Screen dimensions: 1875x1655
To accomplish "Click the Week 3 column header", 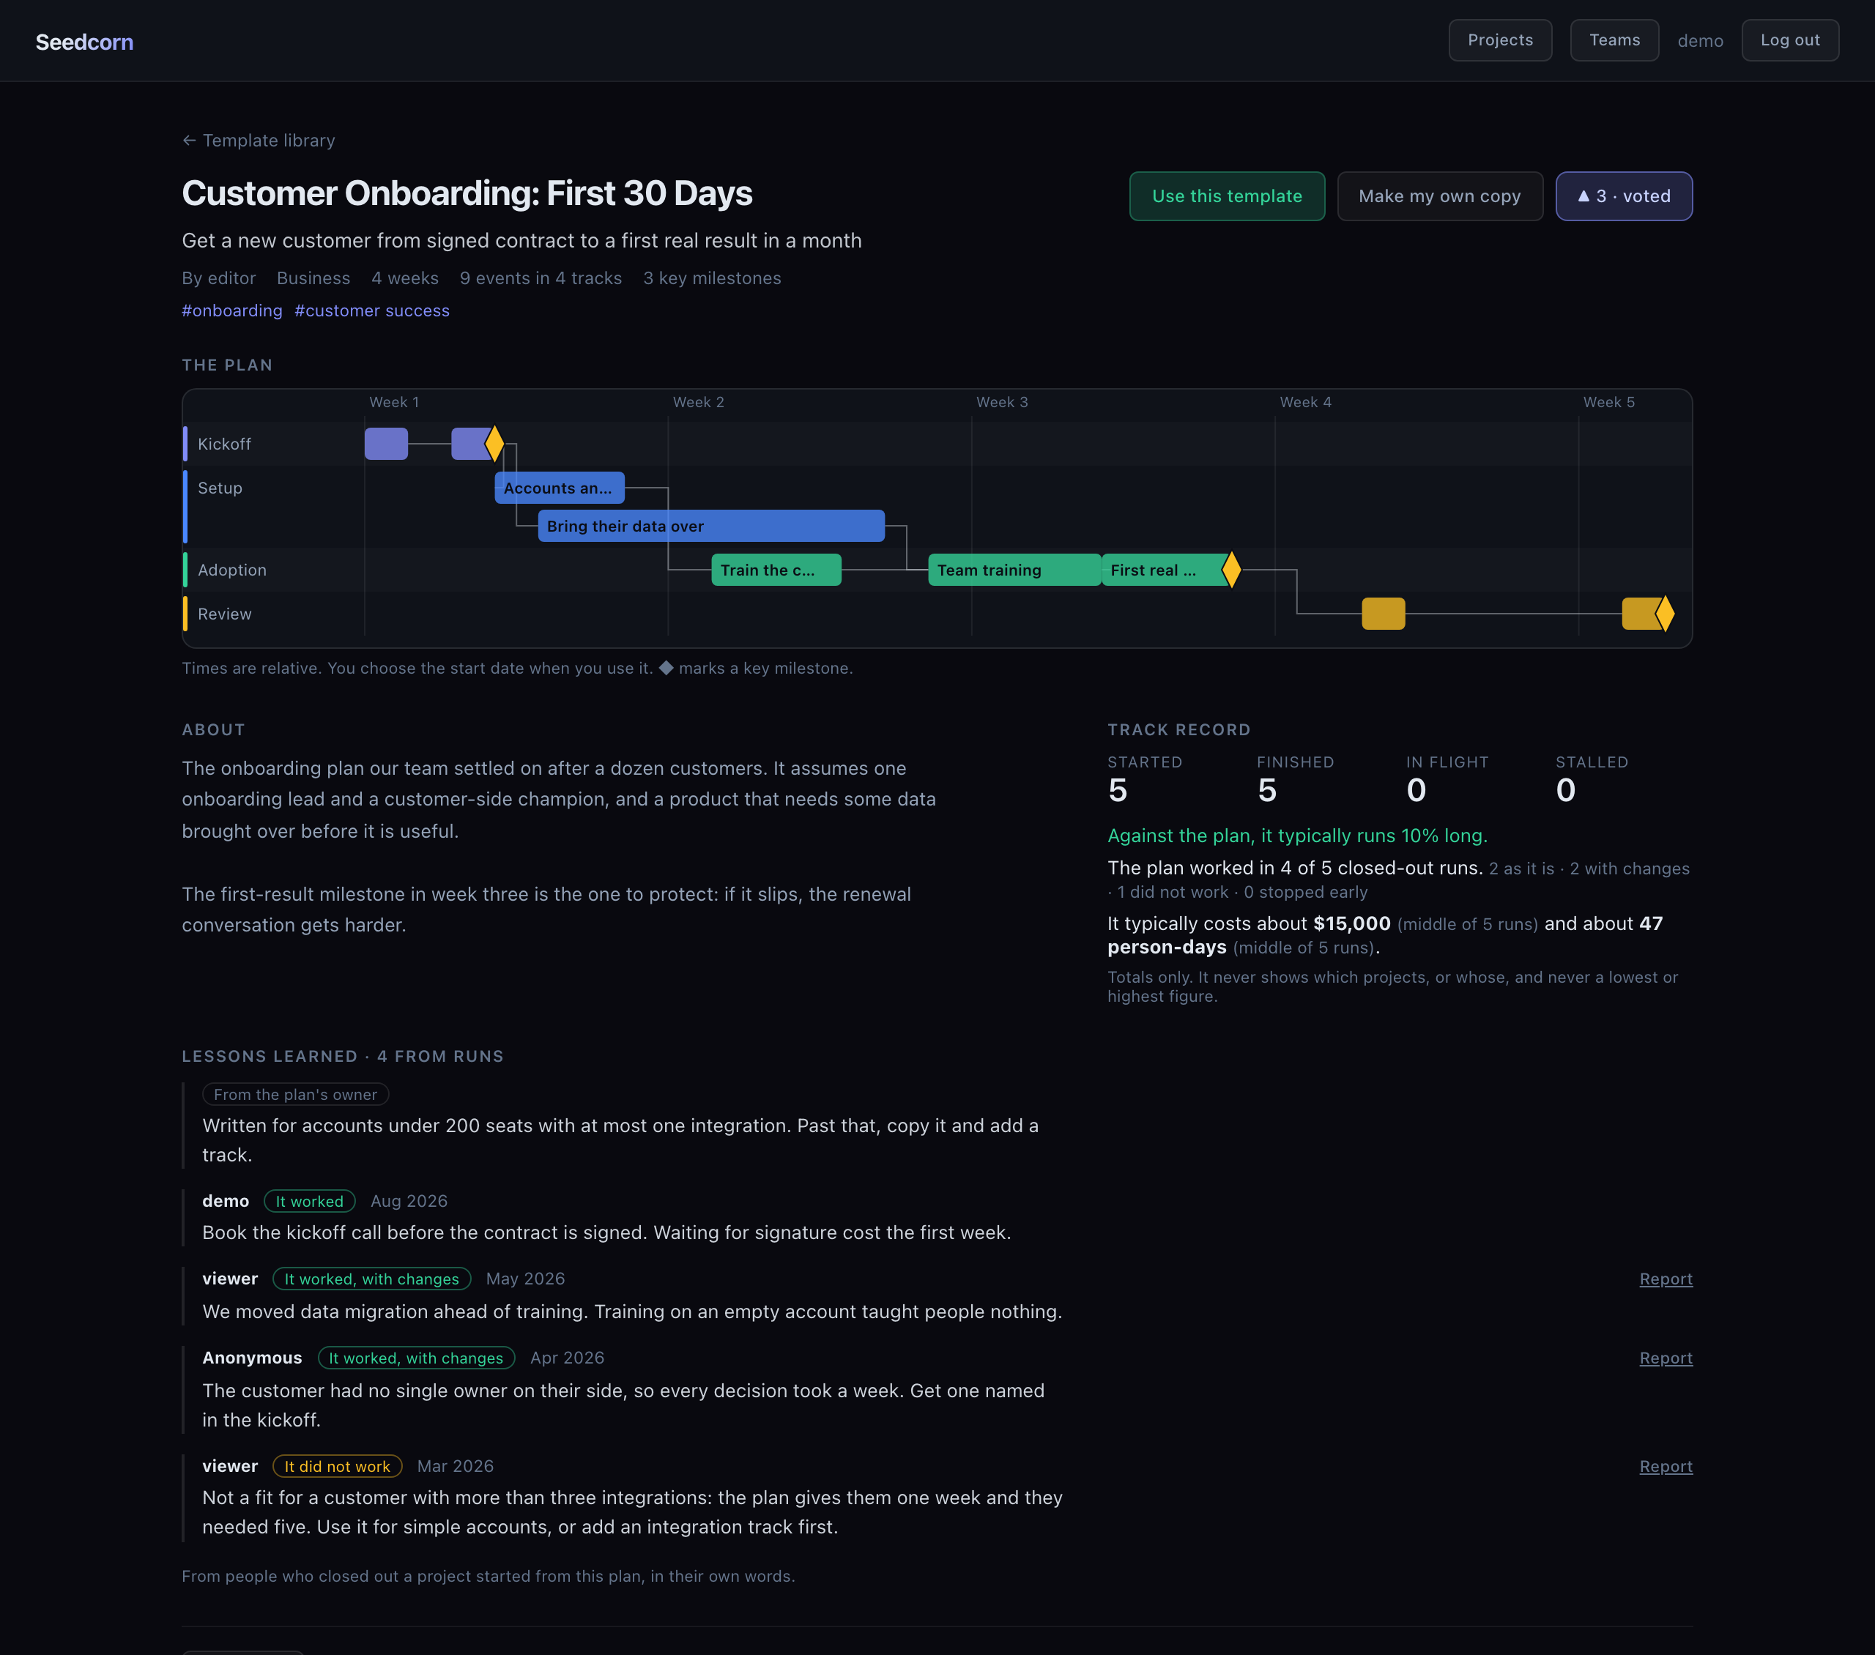I will pyautogui.click(x=1002, y=402).
